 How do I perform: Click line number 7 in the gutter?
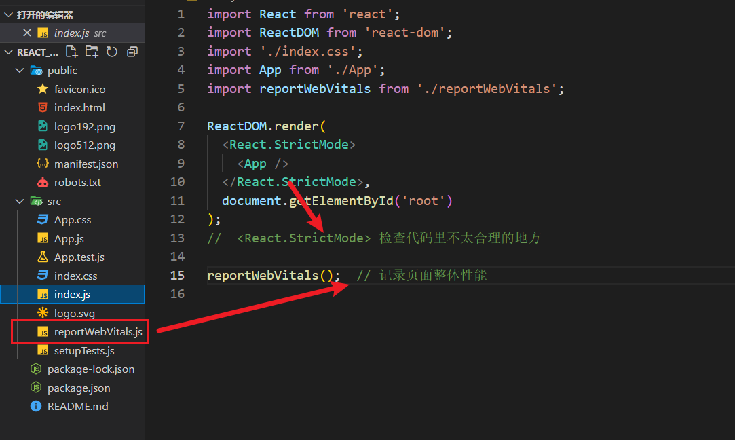tap(181, 126)
